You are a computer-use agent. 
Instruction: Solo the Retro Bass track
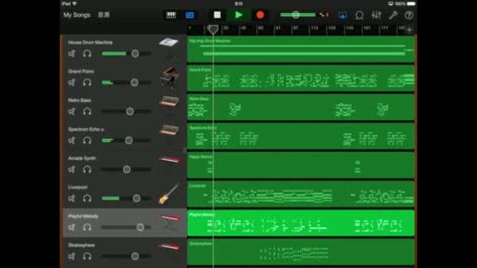[87, 112]
